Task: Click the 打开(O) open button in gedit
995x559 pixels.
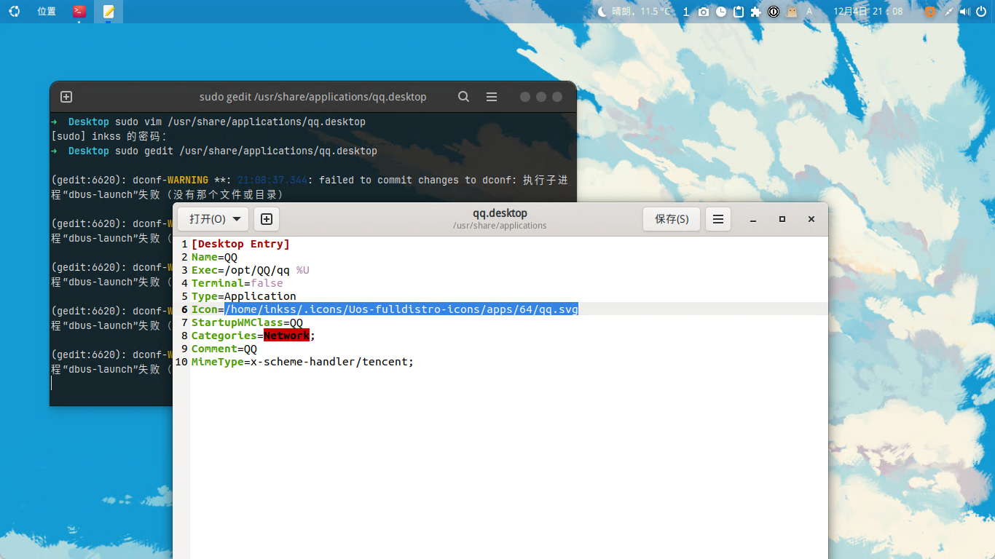Action: coord(208,219)
